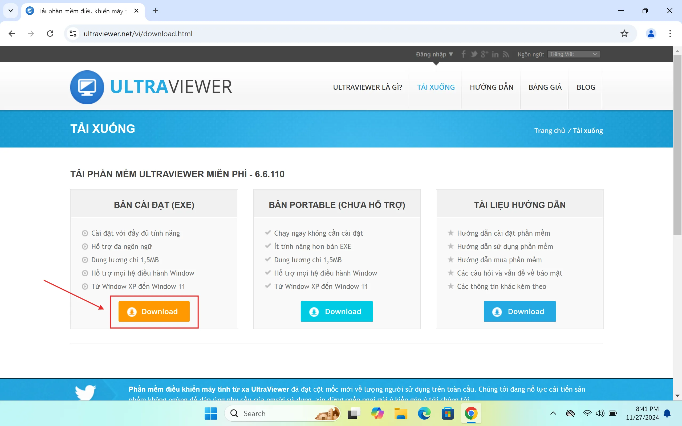
Task: Open the RSS feed icon
Action: coord(506,54)
